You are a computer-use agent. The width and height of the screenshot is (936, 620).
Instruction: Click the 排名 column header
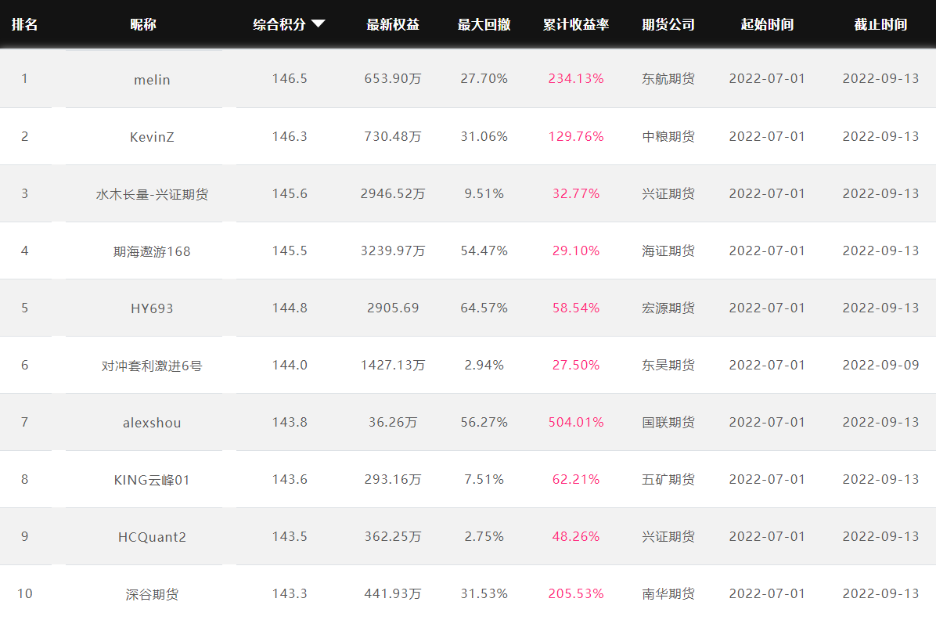click(24, 24)
